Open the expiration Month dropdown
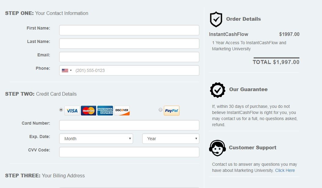This screenshot has height=188, width=322. click(96, 139)
